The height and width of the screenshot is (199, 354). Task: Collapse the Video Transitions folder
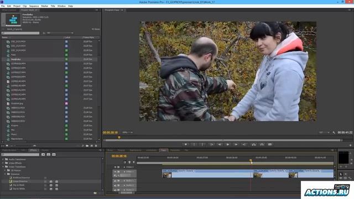(x=3, y=167)
